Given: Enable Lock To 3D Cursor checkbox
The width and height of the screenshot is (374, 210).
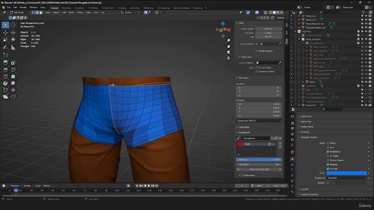Looking at the screenshot, I should [x=257, y=68].
